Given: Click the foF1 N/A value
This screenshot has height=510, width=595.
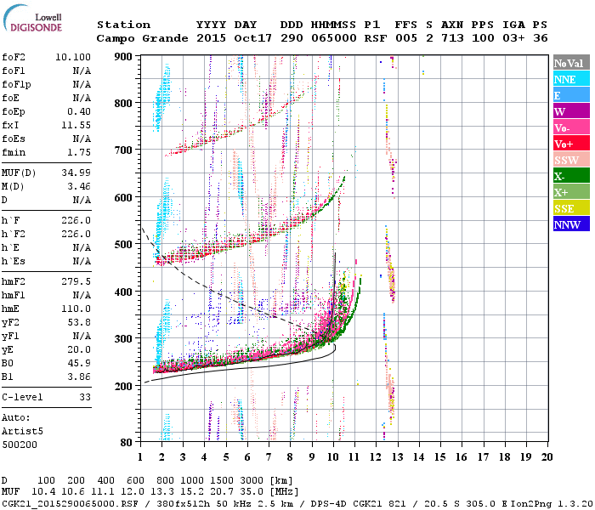Looking at the screenshot, I should click(x=82, y=71).
